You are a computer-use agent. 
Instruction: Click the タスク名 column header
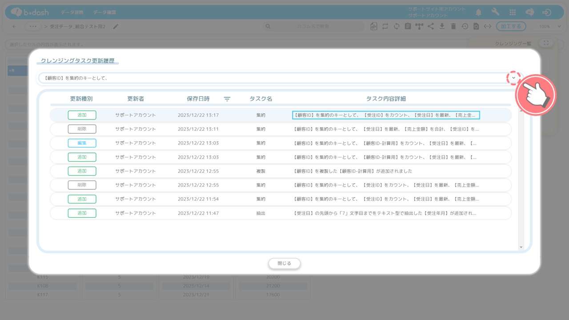[261, 99]
